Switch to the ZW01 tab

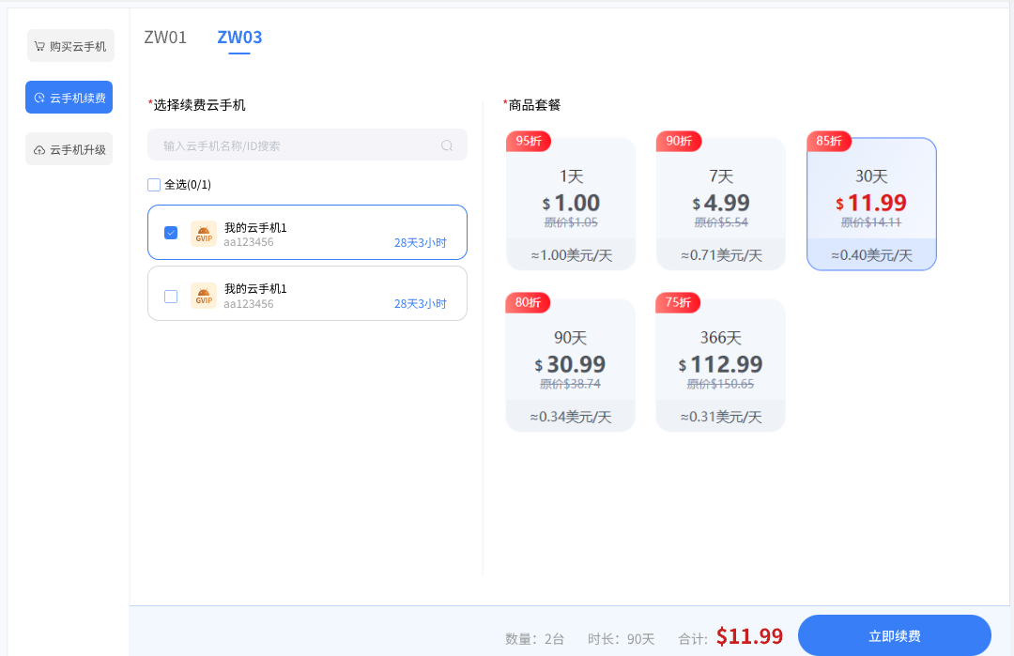[165, 38]
